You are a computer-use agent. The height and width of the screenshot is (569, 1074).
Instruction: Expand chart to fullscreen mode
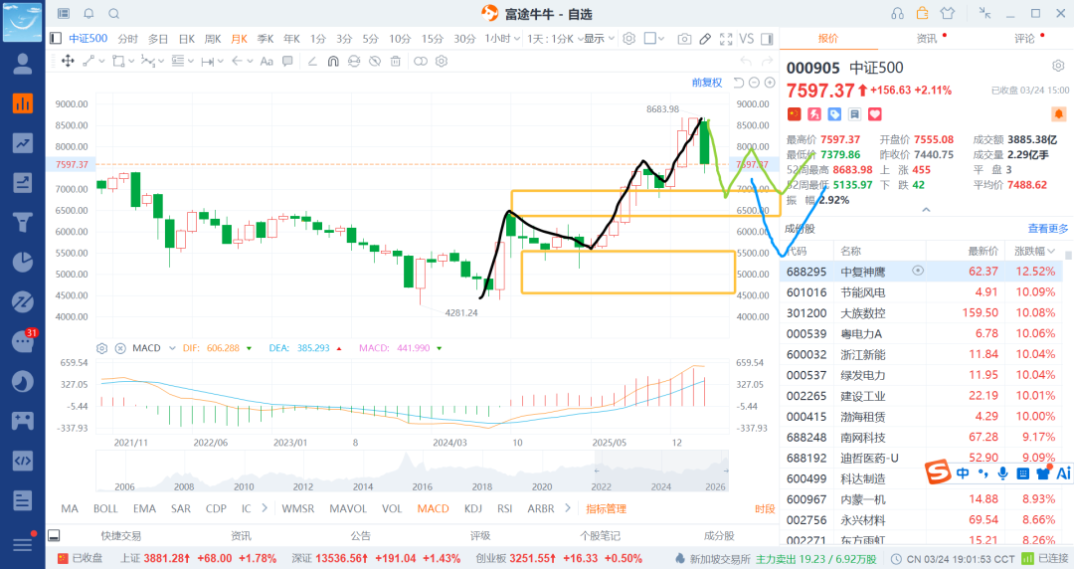tap(726, 39)
